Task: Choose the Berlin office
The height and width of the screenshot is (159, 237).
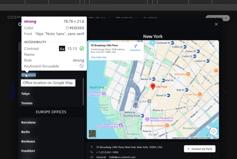Action: click(x=51, y=132)
